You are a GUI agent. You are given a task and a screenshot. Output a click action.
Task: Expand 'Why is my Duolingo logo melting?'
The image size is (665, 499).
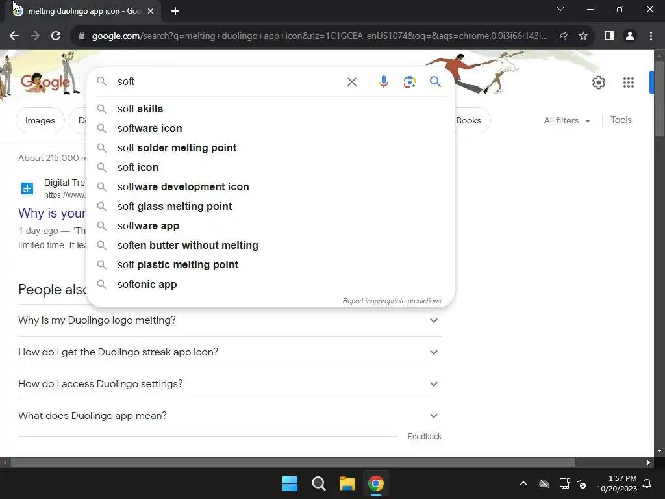click(230, 320)
